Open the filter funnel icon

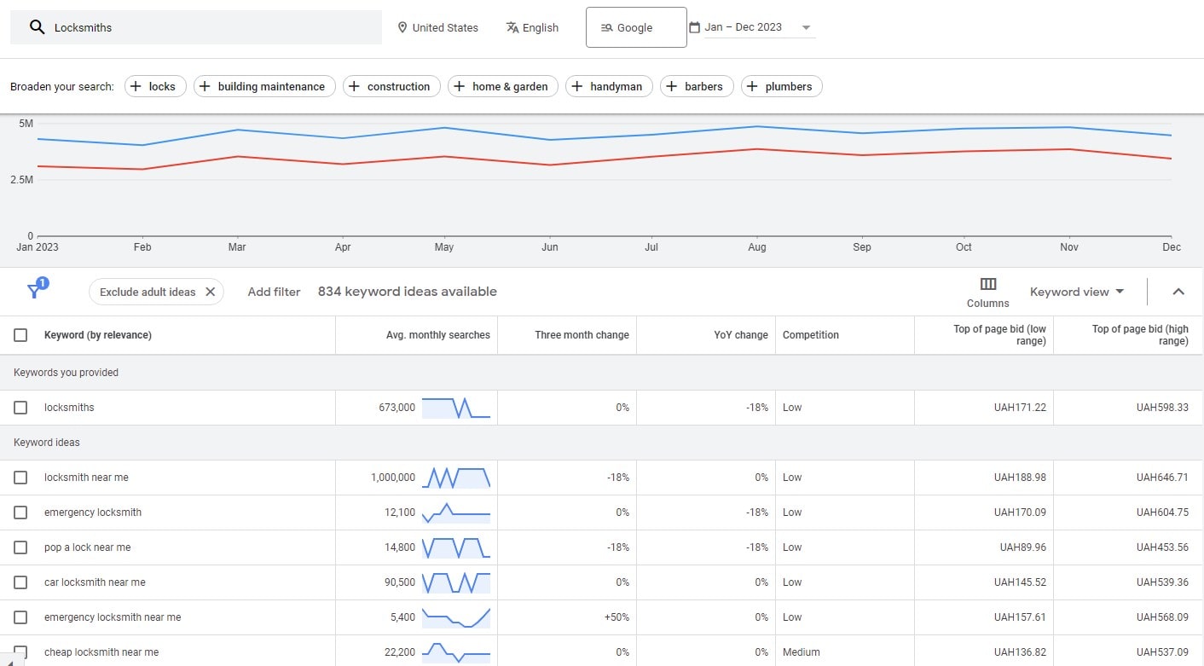pos(35,291)
